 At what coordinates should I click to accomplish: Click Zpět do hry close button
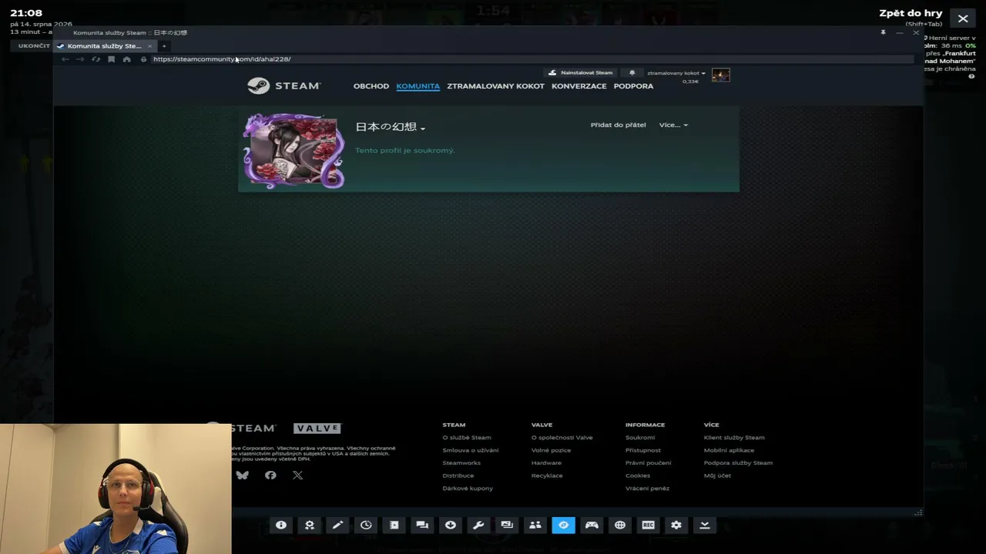[963, 18]
